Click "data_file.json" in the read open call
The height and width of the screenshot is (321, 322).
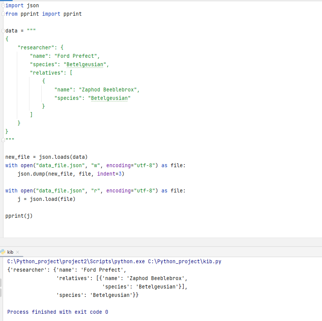[60, 191]
